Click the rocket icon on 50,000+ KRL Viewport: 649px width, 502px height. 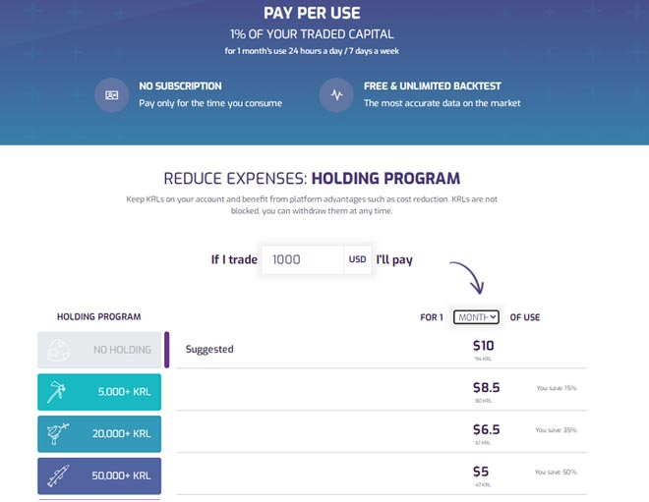tap(59, 475)
